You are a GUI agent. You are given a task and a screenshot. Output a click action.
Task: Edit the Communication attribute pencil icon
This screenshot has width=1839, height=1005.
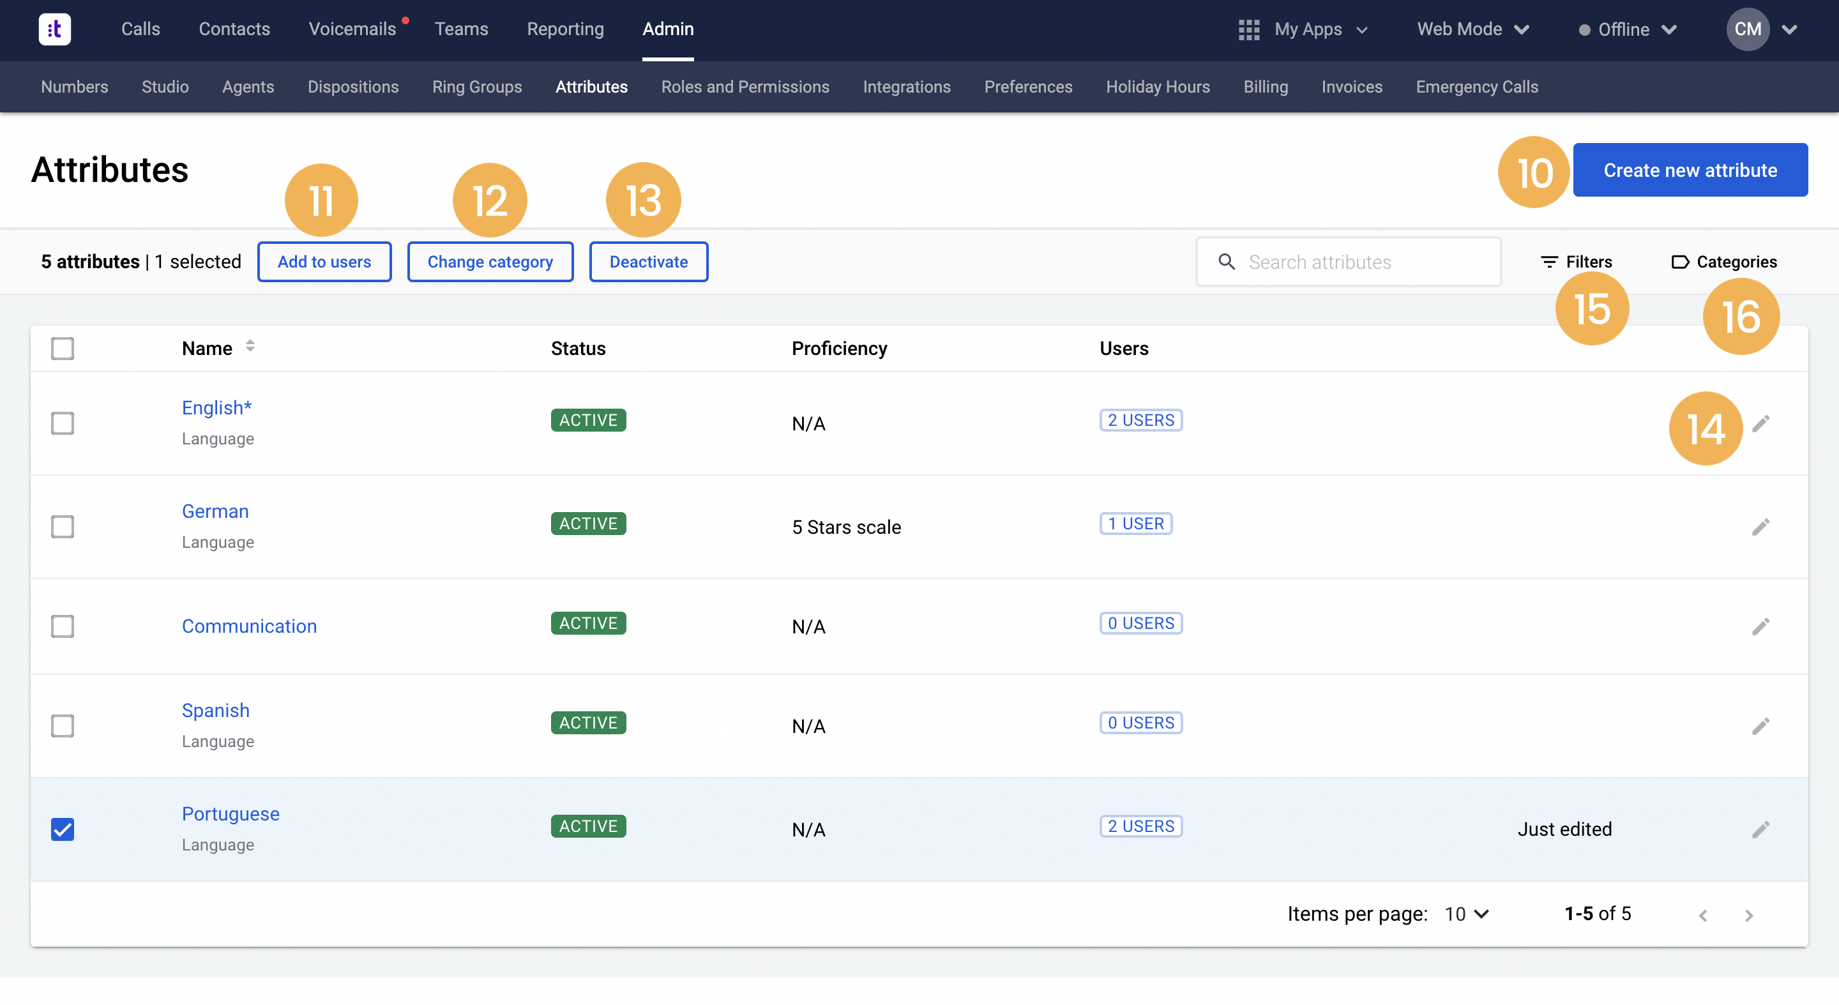(1760, 626)
